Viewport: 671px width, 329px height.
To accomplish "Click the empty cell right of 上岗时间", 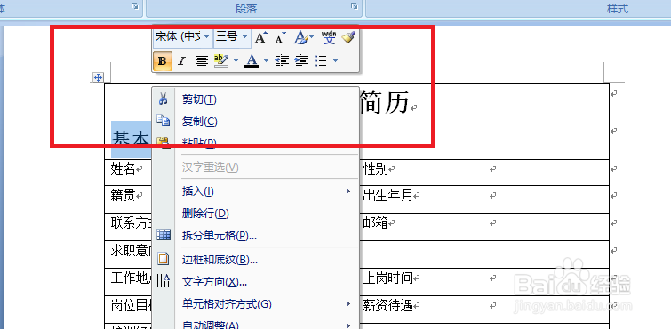I will click(546, 282).
